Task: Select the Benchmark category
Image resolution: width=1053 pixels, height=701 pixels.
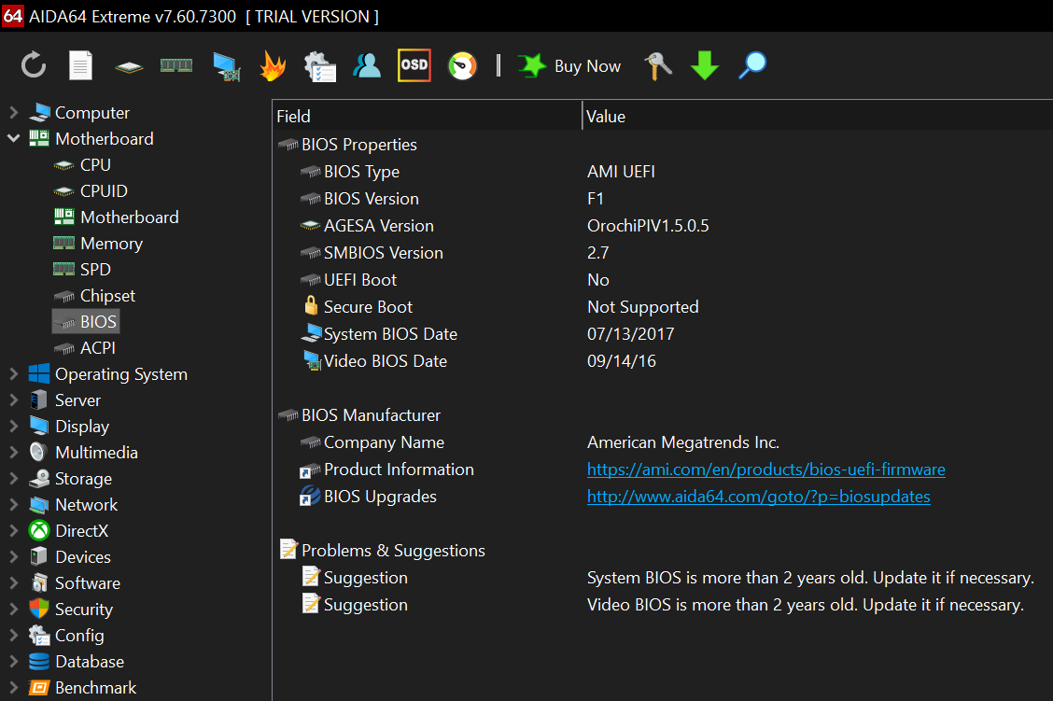Action: [95, 688]
